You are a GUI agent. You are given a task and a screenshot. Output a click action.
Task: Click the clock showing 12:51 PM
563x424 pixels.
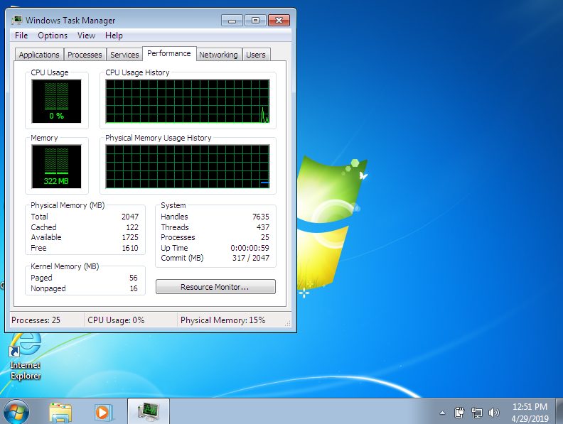pyautogui.click(x=530, y=407)
